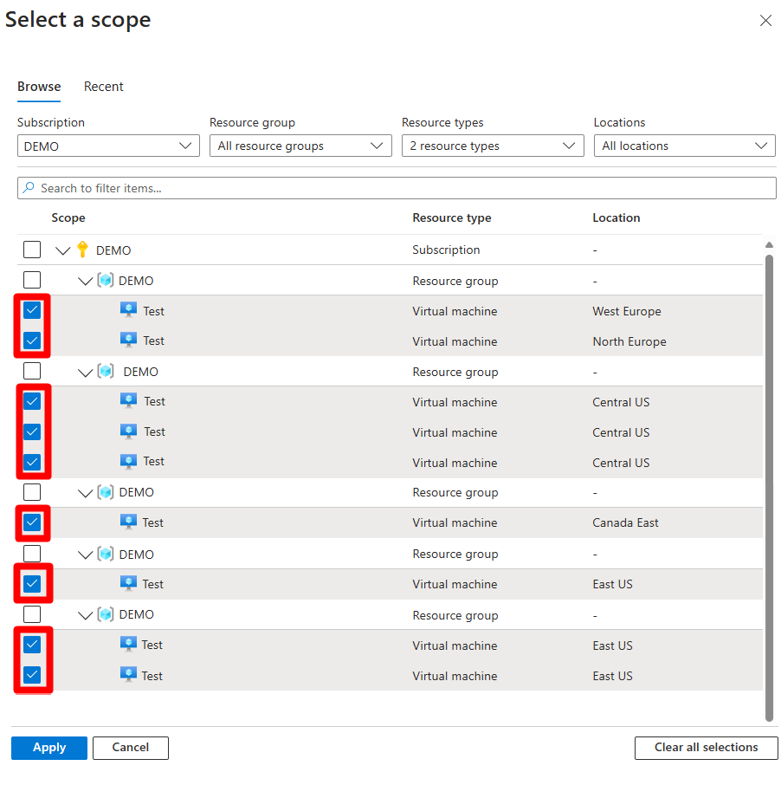This screenshot has width=781, height=798.
Task: Click the Subscription resource type cell
Action: 446,250
